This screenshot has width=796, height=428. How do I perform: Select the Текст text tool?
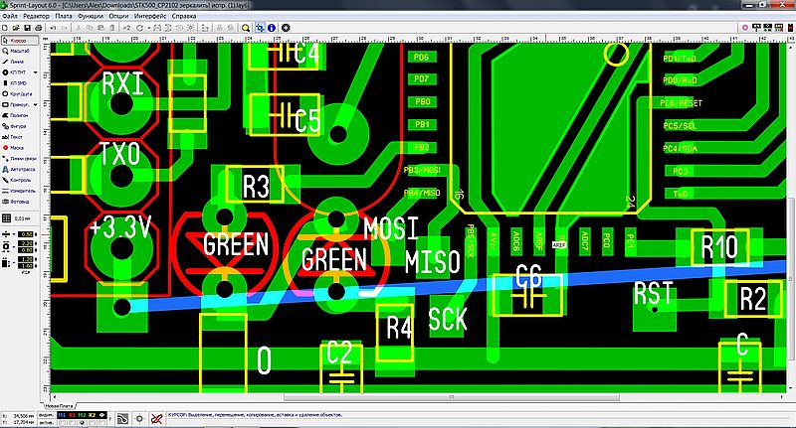20,137
